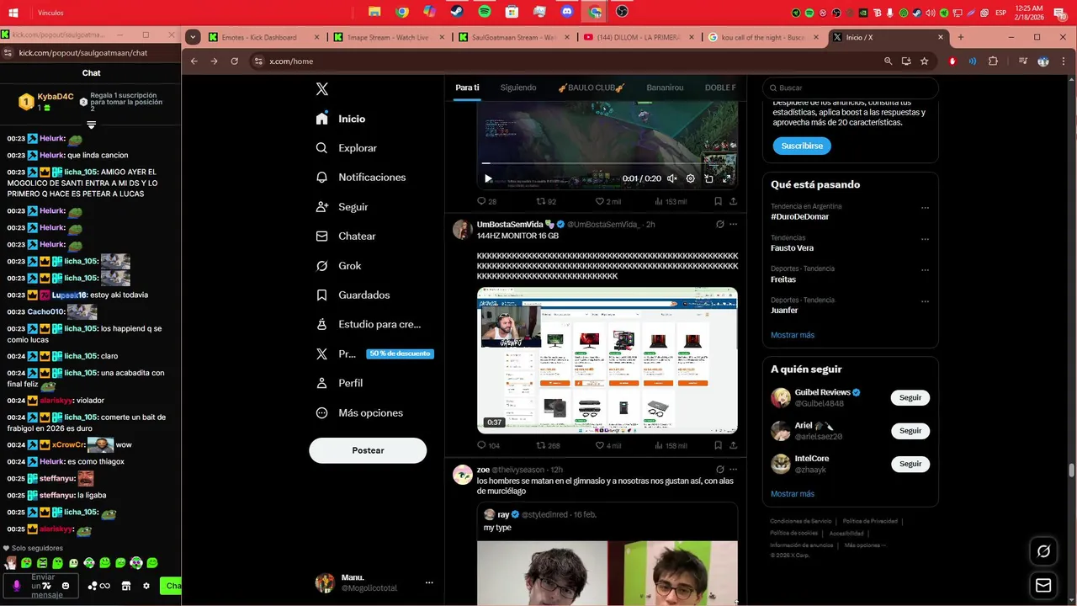
Task: Click microphone icon in Kick chat input
Action: coord(16,585)
